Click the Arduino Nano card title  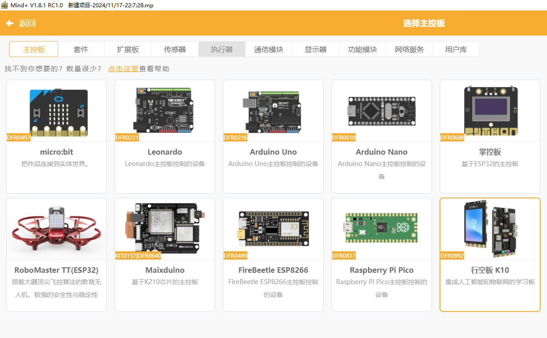coord(382,152)
